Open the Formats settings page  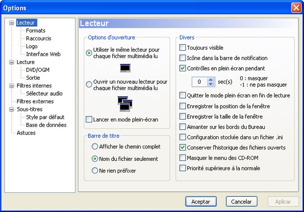[x=36, y=30]
